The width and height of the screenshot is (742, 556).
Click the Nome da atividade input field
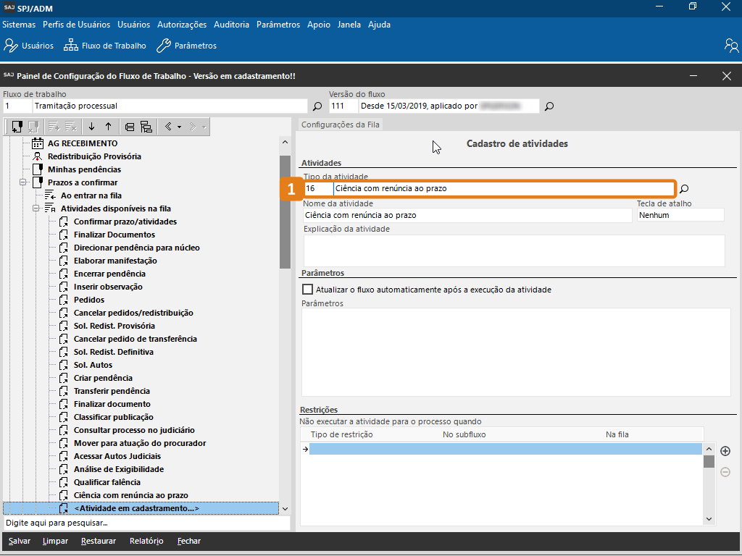tap(467, 215)
